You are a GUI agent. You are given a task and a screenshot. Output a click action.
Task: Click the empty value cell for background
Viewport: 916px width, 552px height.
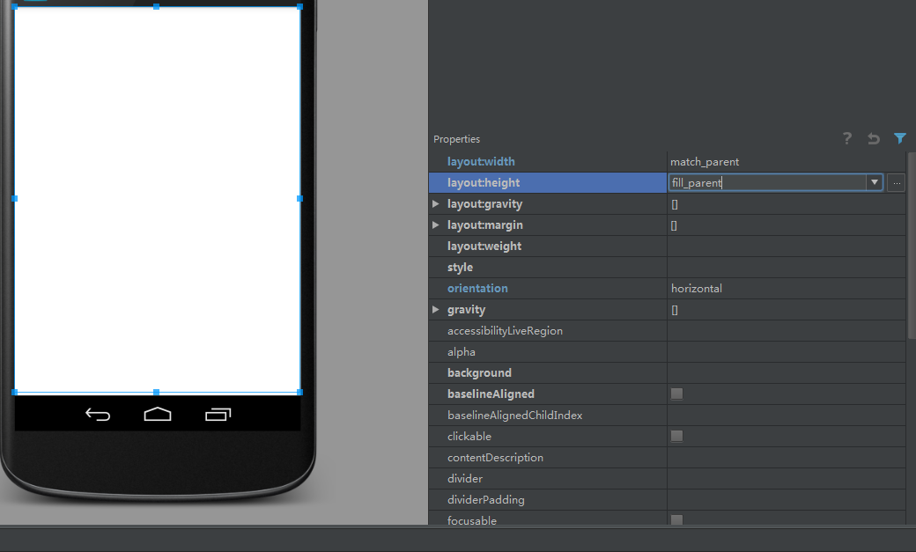pos(787,373)
